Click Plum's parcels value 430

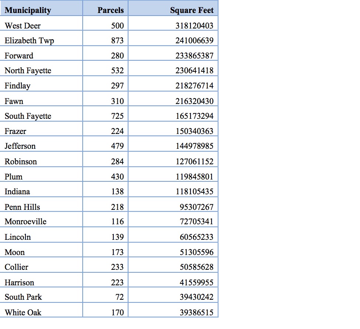click(x=117, y=177)
